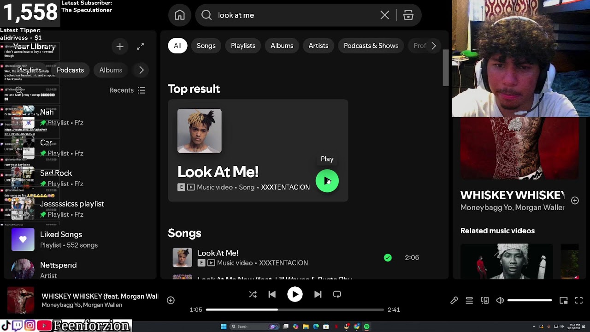
Task: Resume playback in the player bar
Action: click(x=295, y=294)
